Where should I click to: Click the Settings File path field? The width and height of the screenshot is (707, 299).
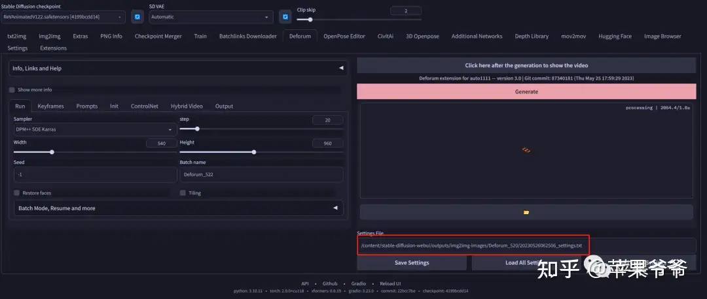click(526, 246)
